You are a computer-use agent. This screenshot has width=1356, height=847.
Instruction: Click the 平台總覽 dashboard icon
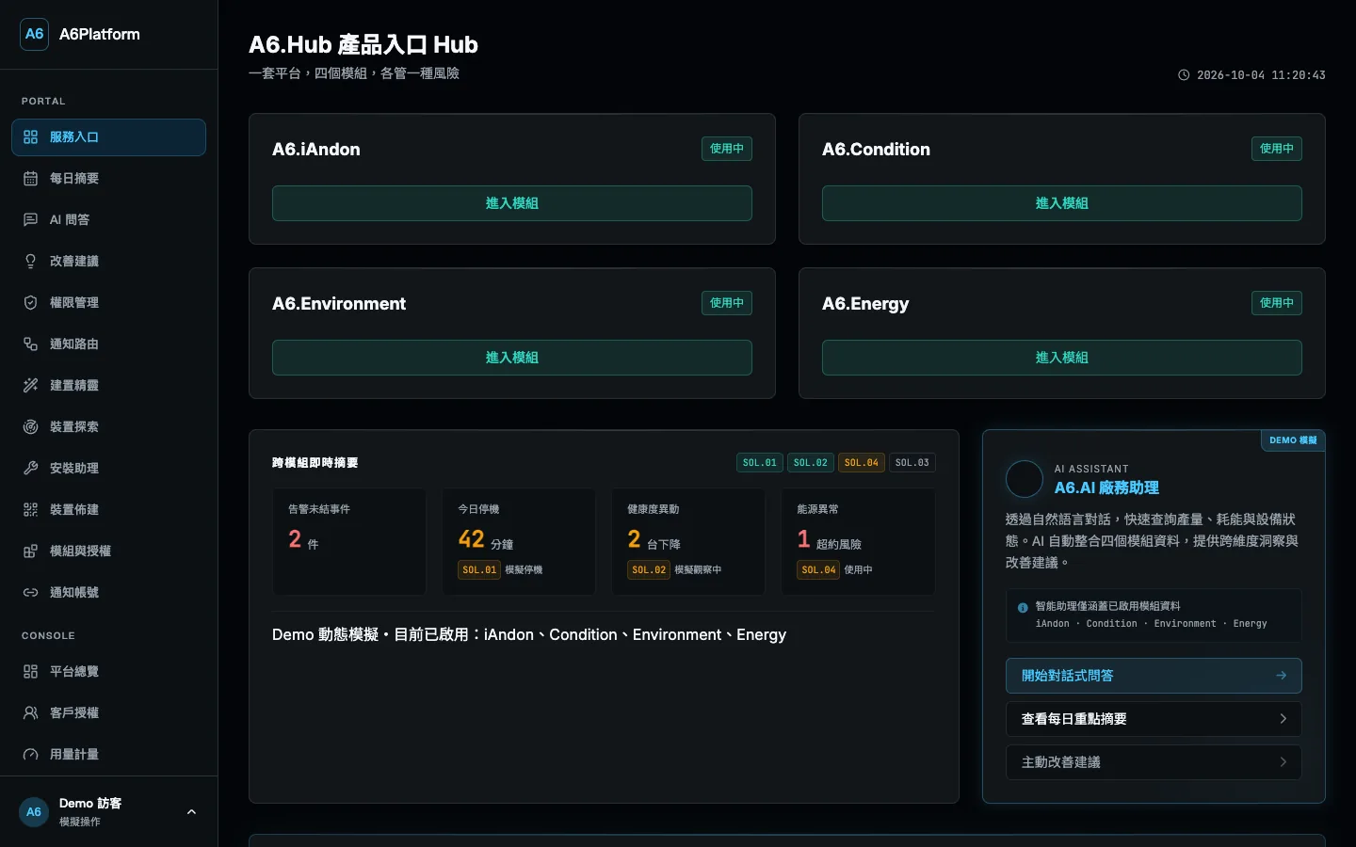[30, 672]
